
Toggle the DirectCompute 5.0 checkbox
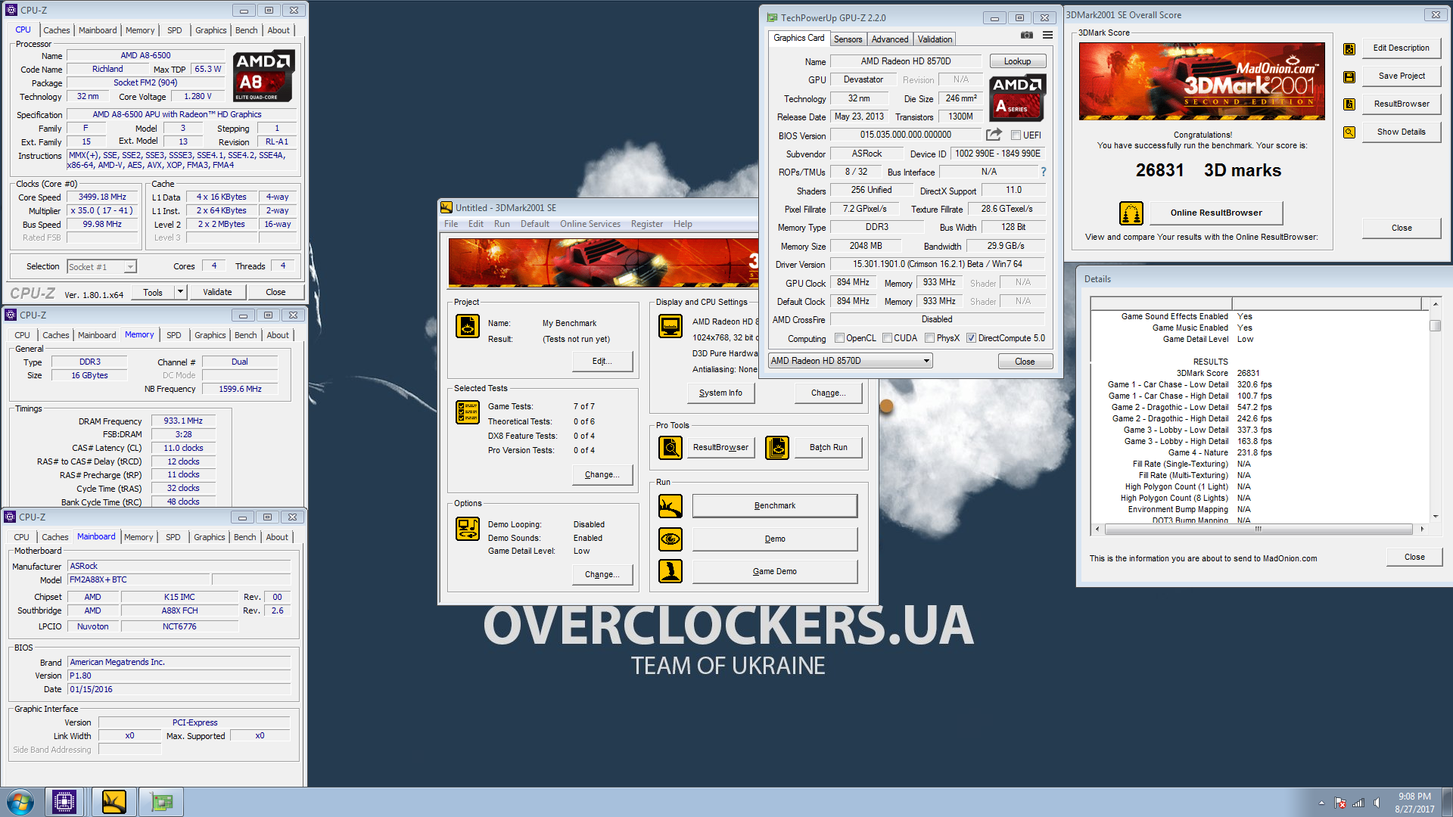(x=971, y=338)
